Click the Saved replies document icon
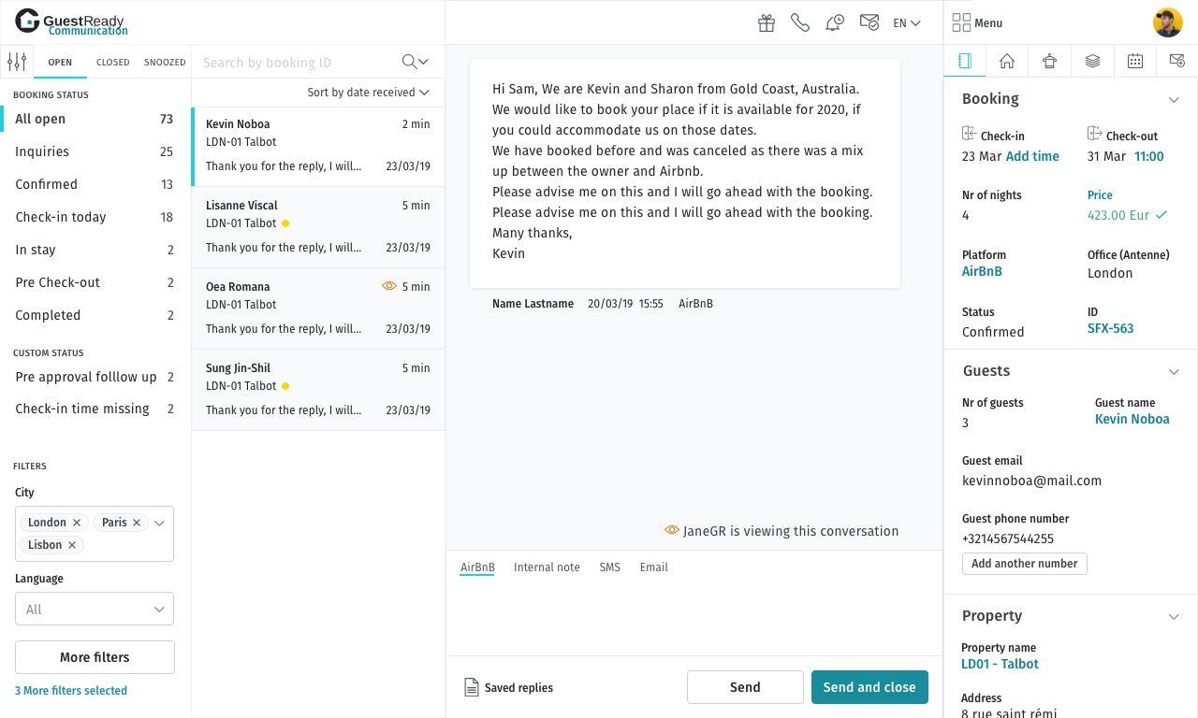 click(x=472, y=687)
